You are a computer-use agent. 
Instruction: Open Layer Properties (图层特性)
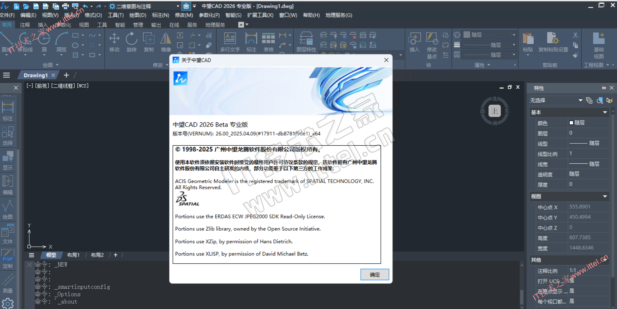[306, 43]
